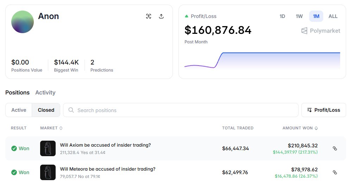Screen dimensions: 350x190
Task: Click the scan profile icon beside Anon
Action: click(x=149, y=16)
